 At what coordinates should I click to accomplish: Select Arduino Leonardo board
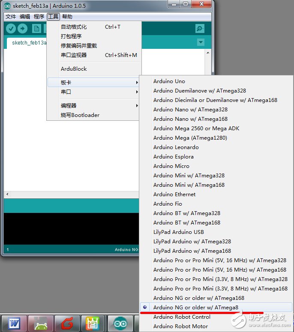pyautogui.click(x=216, y=147)
